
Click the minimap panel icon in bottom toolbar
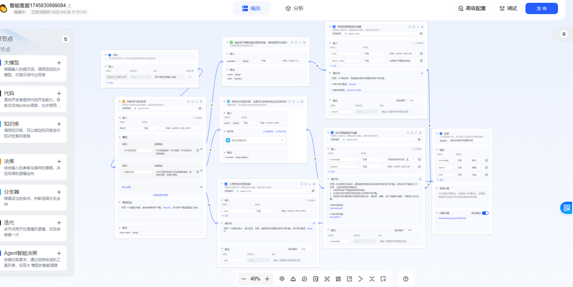[349, 278]
